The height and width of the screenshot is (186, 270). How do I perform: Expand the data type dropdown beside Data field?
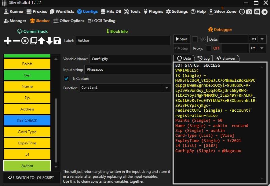pyautogui.click(x=262, y=39)
